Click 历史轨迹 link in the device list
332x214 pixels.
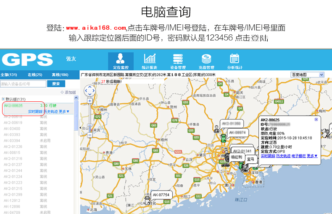pyautogui.click(x=51, y=111)
